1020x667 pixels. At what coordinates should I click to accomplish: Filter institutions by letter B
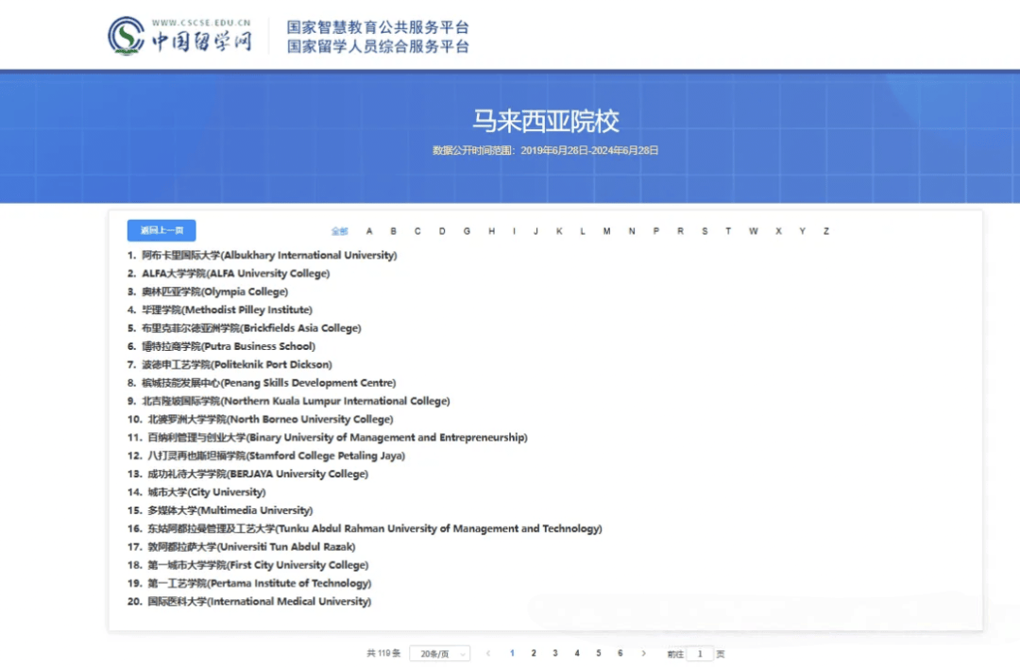pyautogui.click(x=393, y=231)
